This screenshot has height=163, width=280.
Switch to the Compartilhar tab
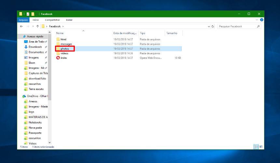tap(52, 20)
